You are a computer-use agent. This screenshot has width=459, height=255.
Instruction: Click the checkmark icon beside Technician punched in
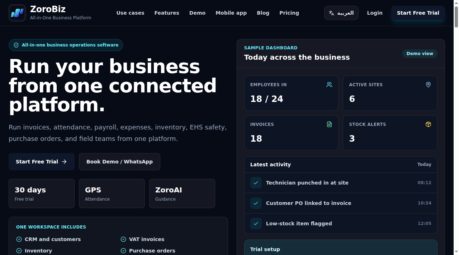click(256, 183)
